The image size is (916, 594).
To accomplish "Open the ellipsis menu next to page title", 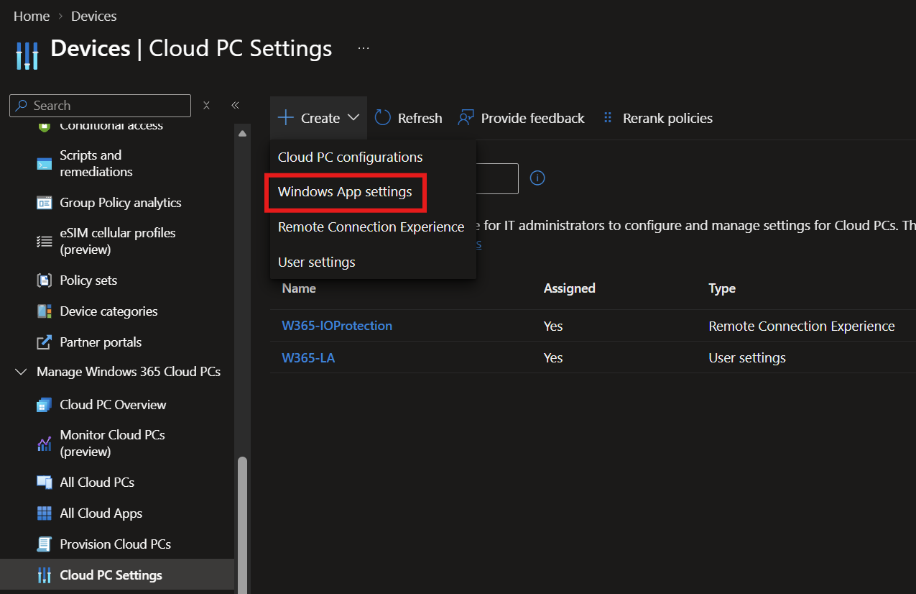I will click(x=364, y=48).
